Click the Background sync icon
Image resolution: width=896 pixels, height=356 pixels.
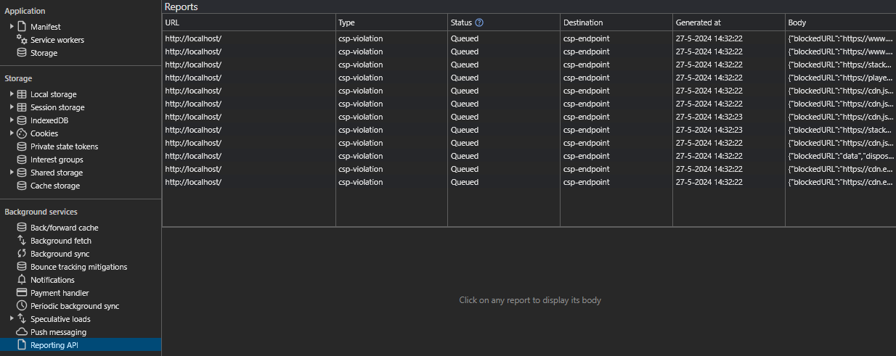click(22, 254)
